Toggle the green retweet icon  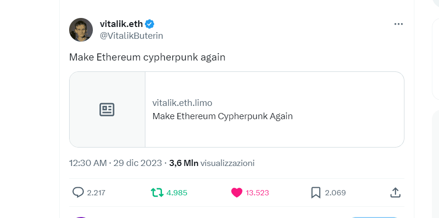pos(157,192)
